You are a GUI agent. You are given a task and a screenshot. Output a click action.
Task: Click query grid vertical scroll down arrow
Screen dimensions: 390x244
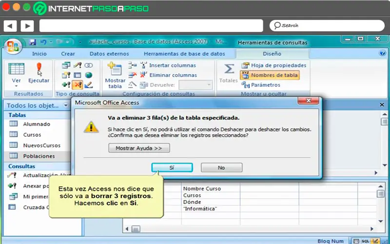pos(381,221)
